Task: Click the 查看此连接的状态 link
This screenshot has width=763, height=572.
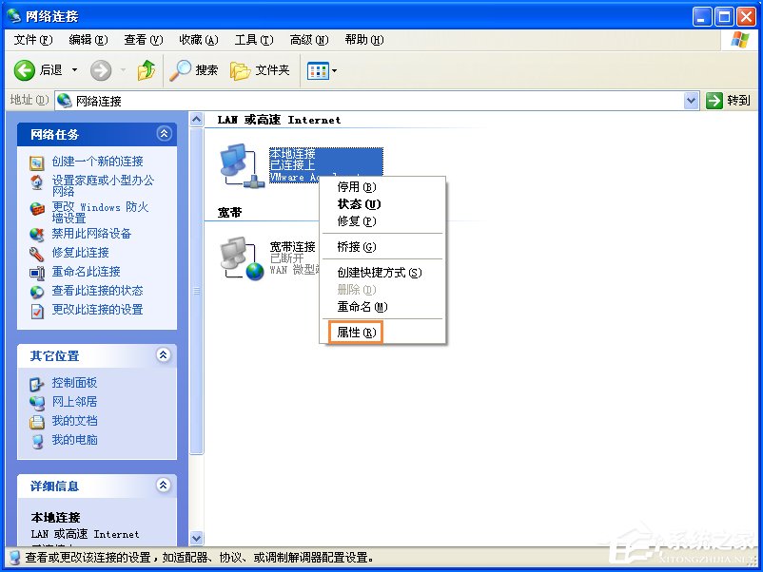Action: 97,291
